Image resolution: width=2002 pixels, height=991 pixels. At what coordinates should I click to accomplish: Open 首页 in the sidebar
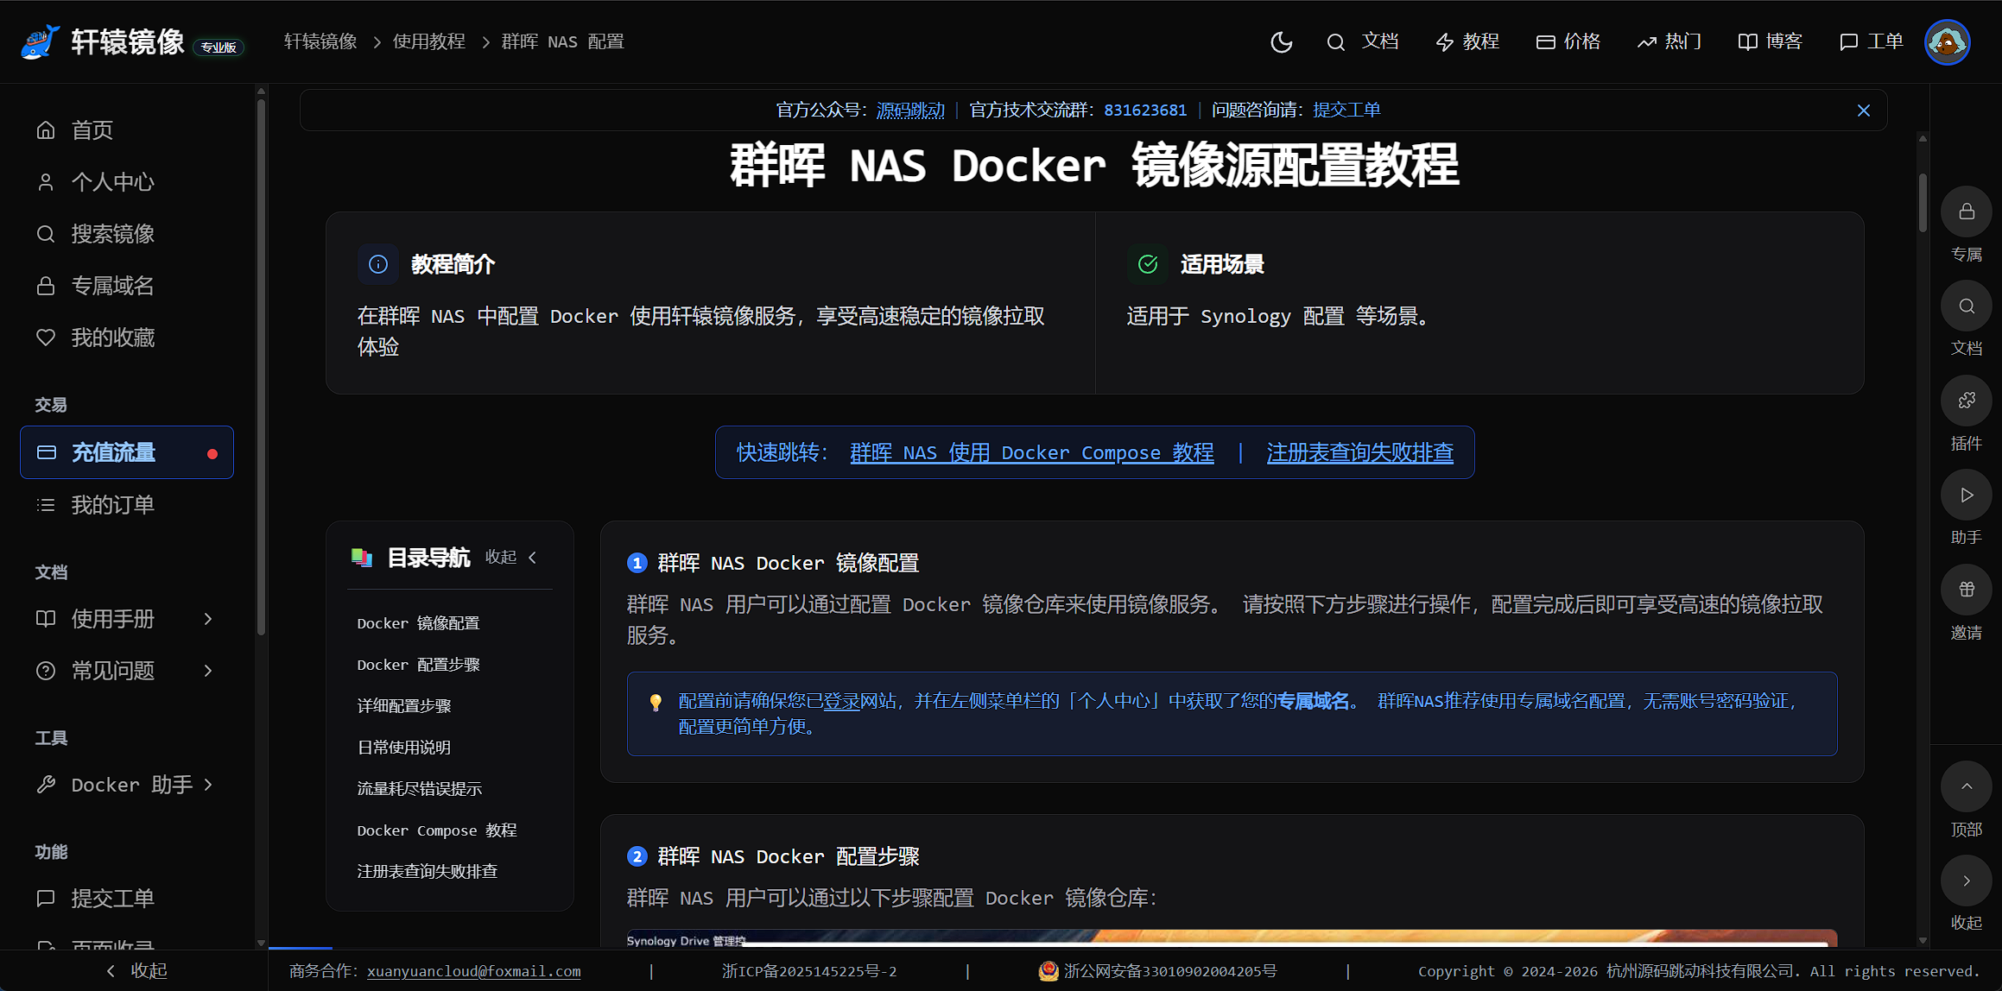[127, 130]
